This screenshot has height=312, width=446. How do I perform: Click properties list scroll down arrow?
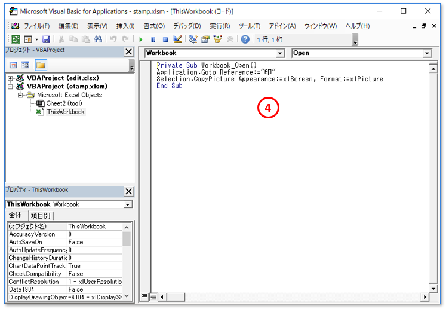pos(127,296)
